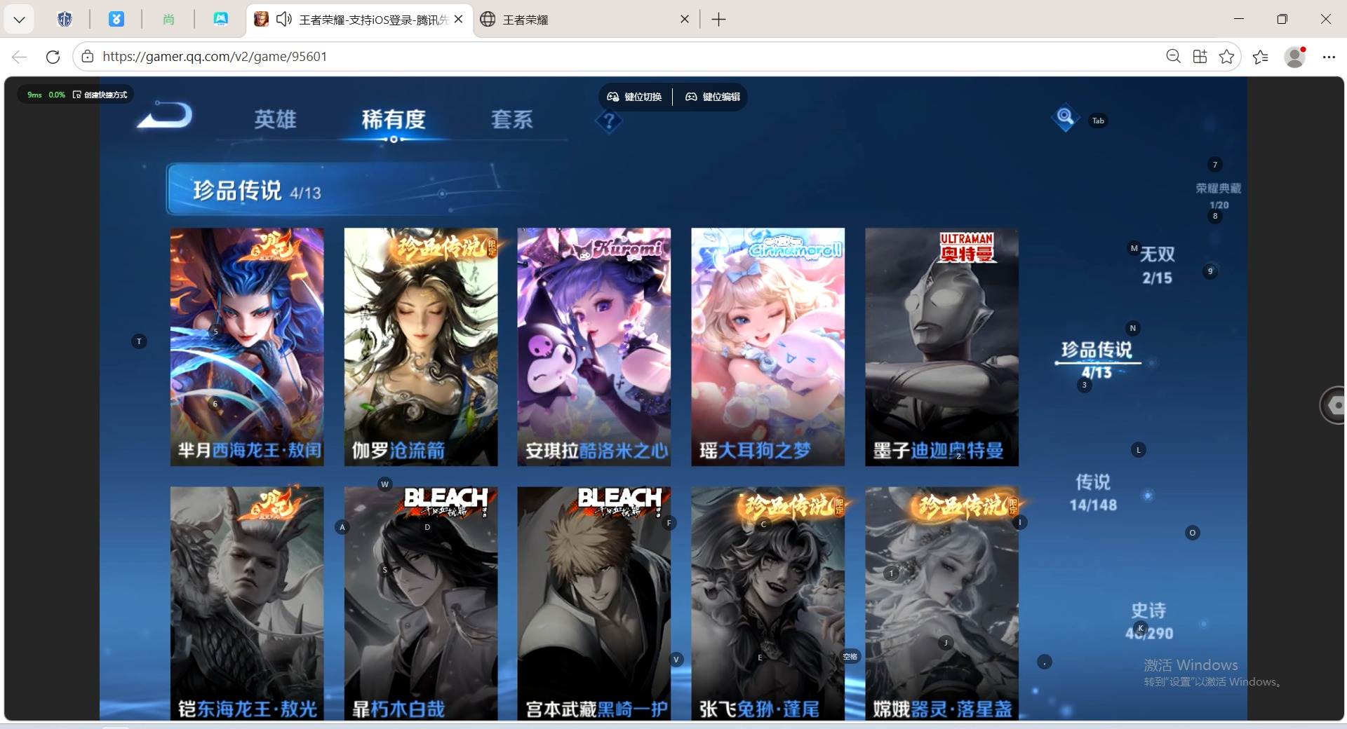Screen dimensions: 1347x729
Task: Click the floating side panel handle icon
Action: [1333, 405]
